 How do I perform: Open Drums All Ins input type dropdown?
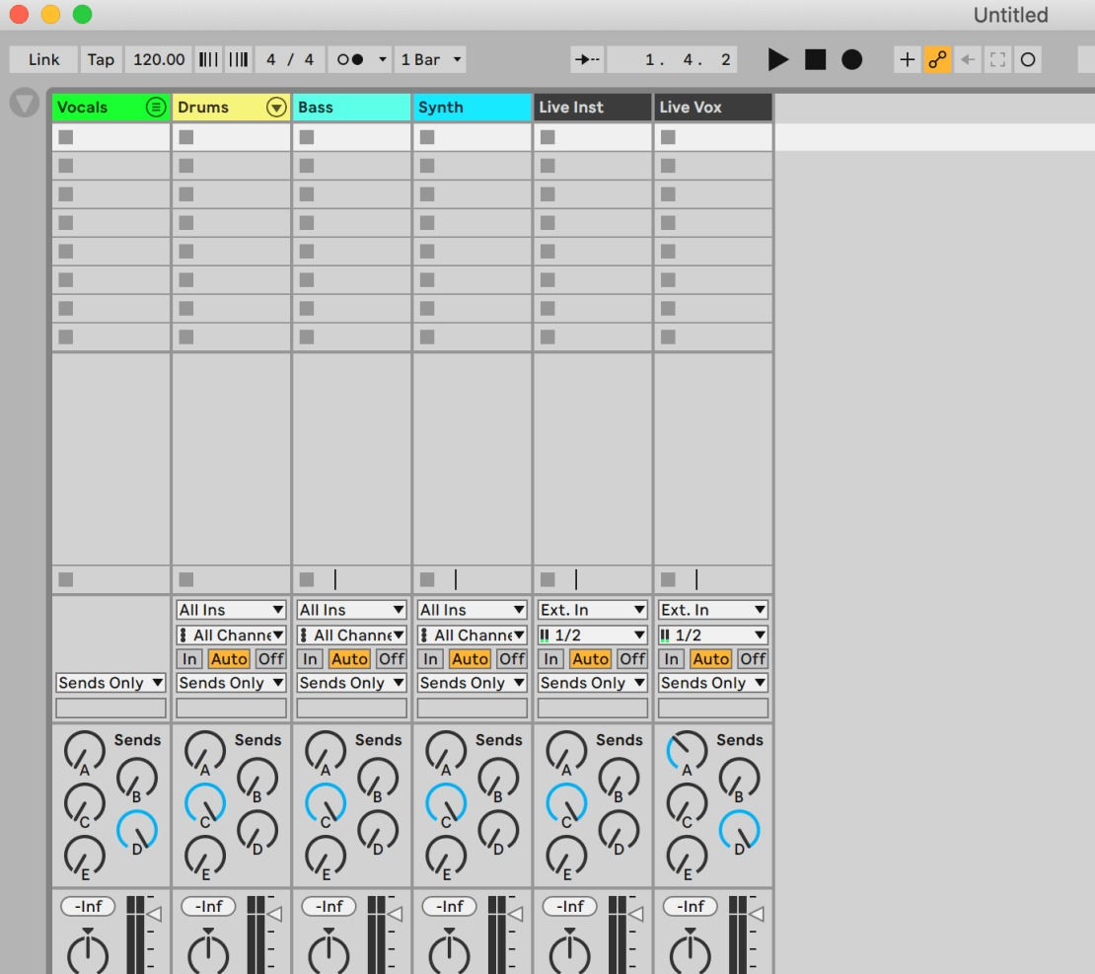231,610
